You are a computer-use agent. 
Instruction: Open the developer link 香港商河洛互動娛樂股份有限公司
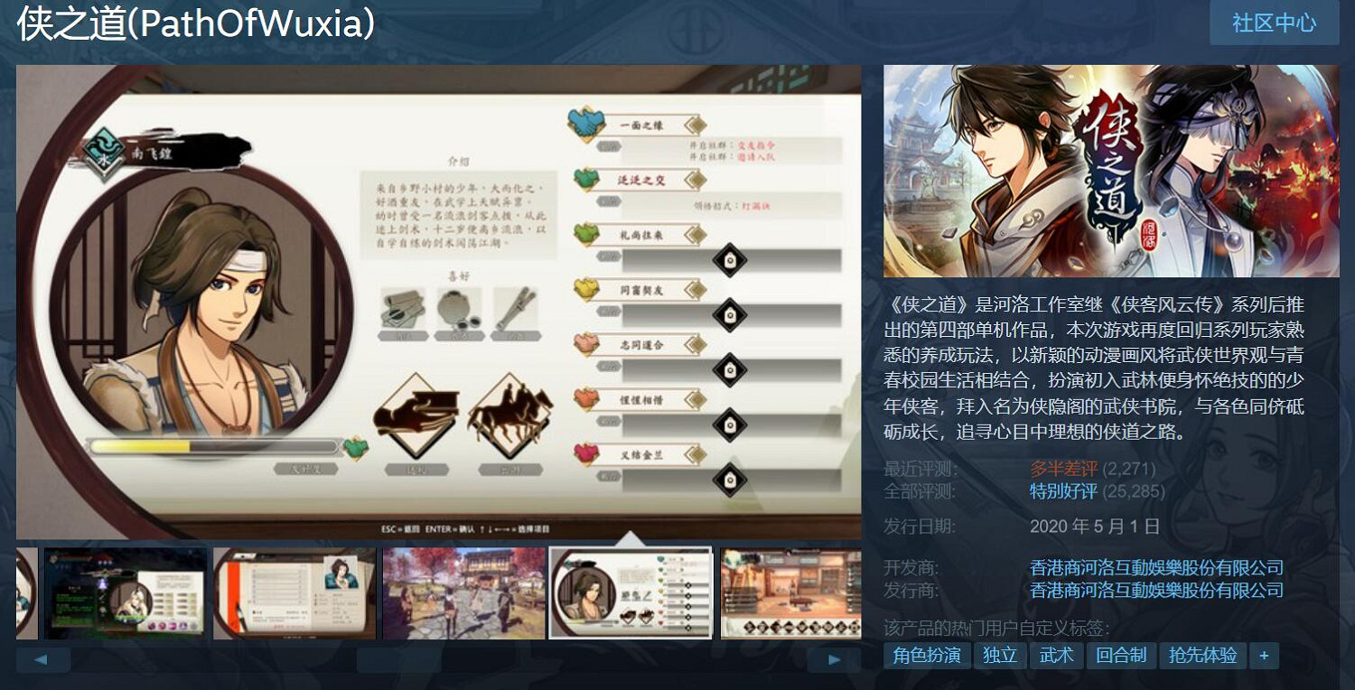(x=1156, y=568)
